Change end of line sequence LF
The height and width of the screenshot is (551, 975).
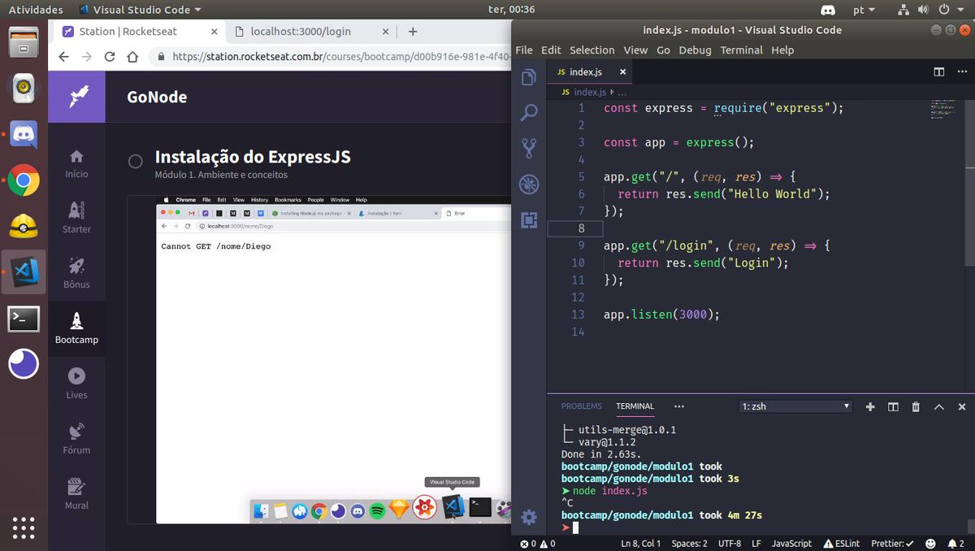click(x=756, y=544)
